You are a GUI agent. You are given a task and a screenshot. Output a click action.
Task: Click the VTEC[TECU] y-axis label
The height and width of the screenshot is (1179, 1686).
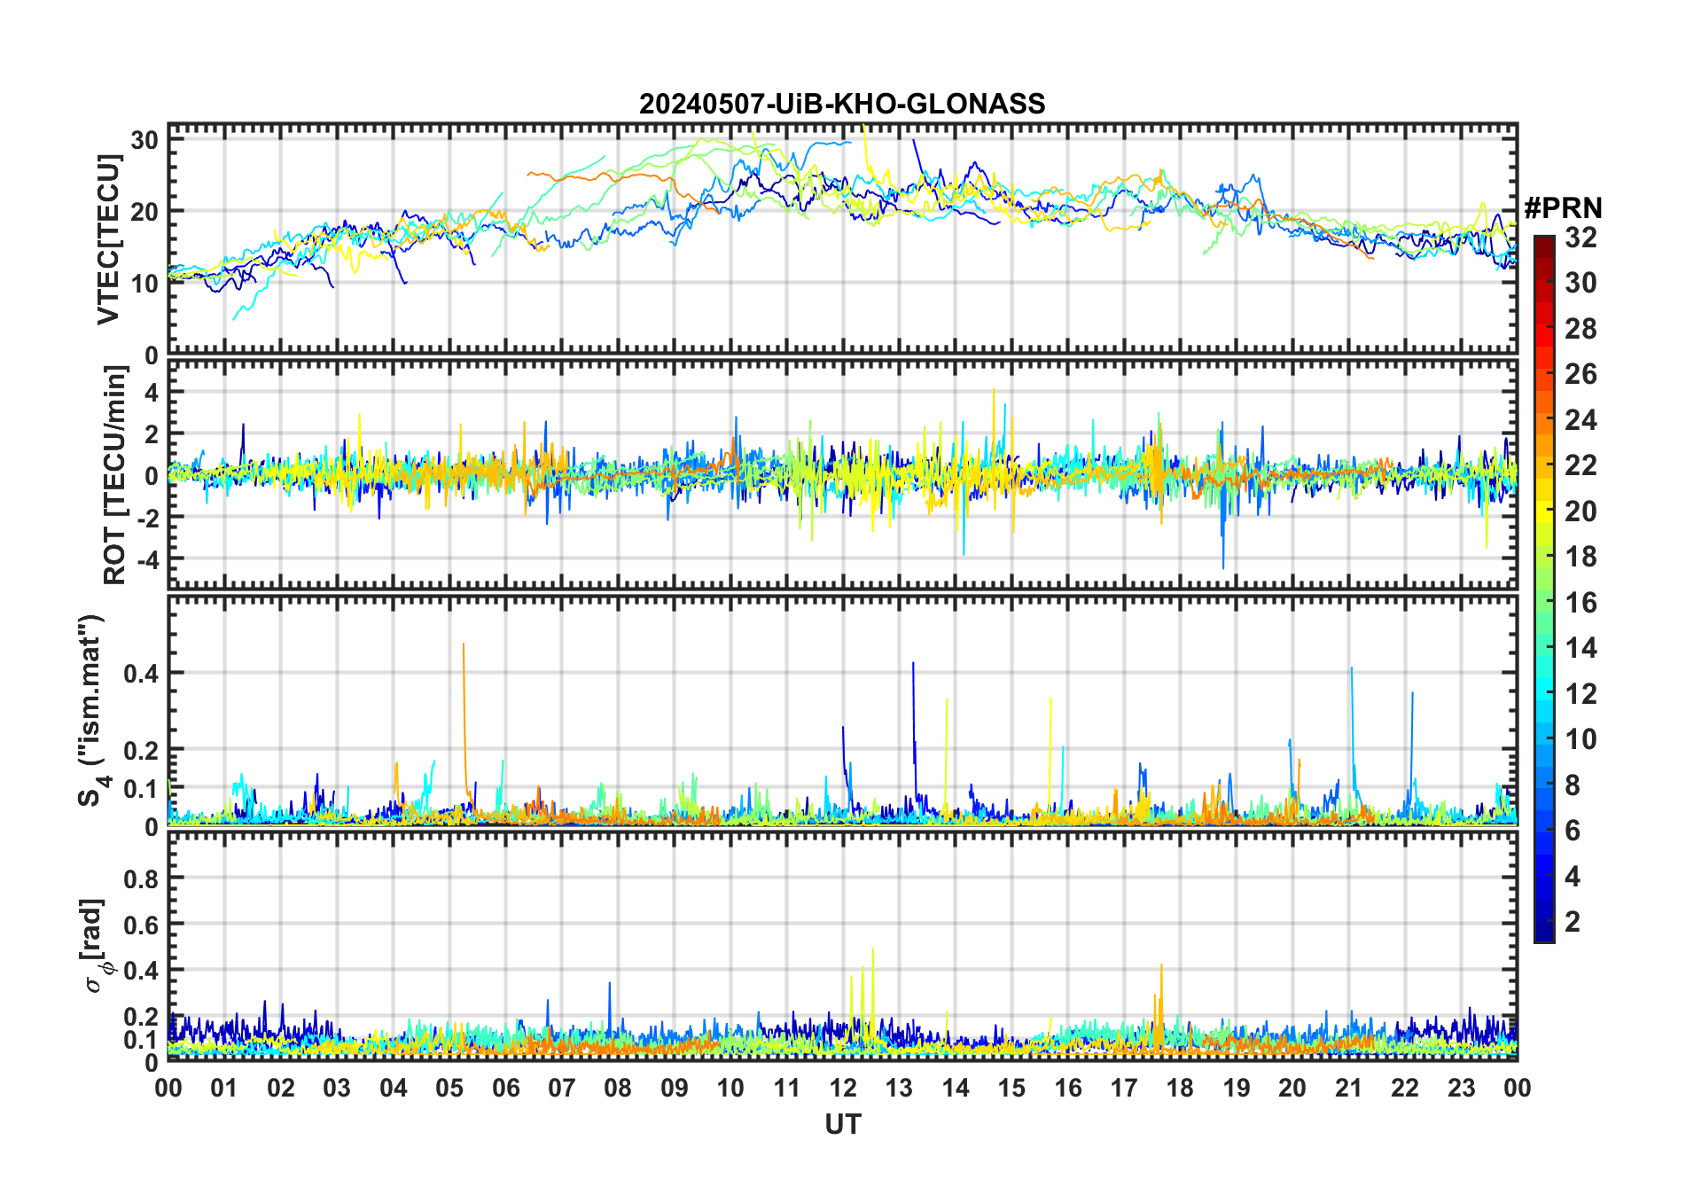[x=108, y=239]
